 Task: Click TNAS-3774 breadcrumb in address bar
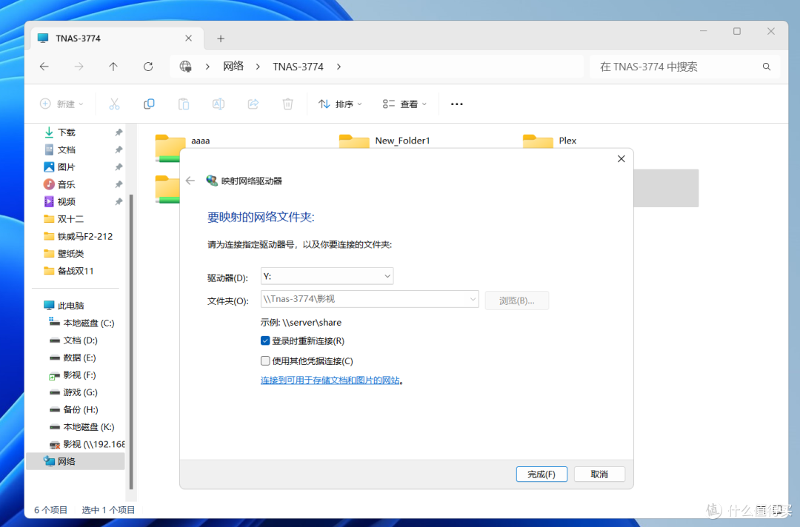click(298, 67)
